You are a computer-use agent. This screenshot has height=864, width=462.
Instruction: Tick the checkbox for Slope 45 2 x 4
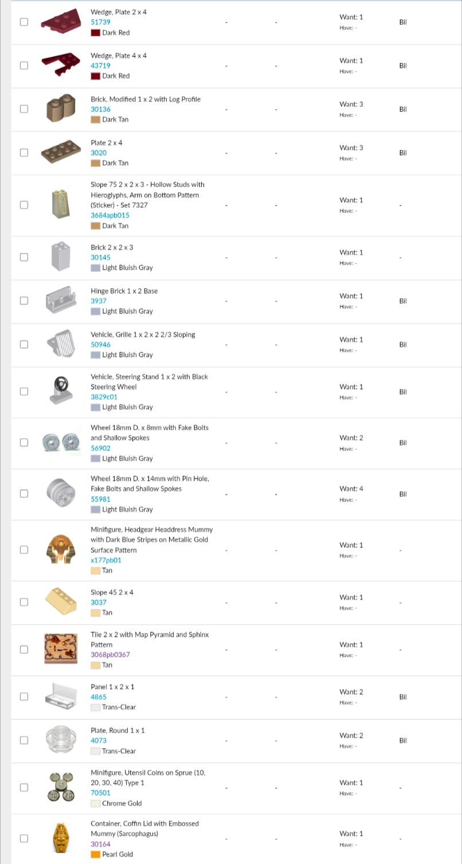point(24,602)
